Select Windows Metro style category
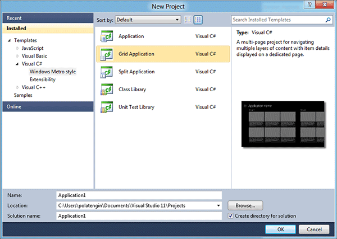 (53, 72)
